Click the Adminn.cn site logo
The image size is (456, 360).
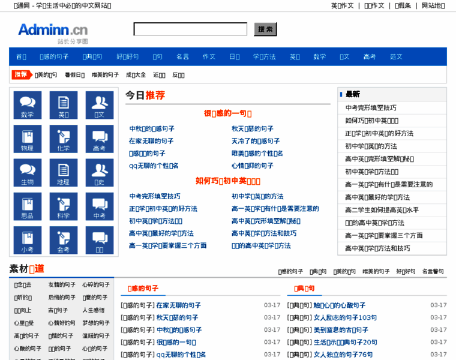click(53, 30)
